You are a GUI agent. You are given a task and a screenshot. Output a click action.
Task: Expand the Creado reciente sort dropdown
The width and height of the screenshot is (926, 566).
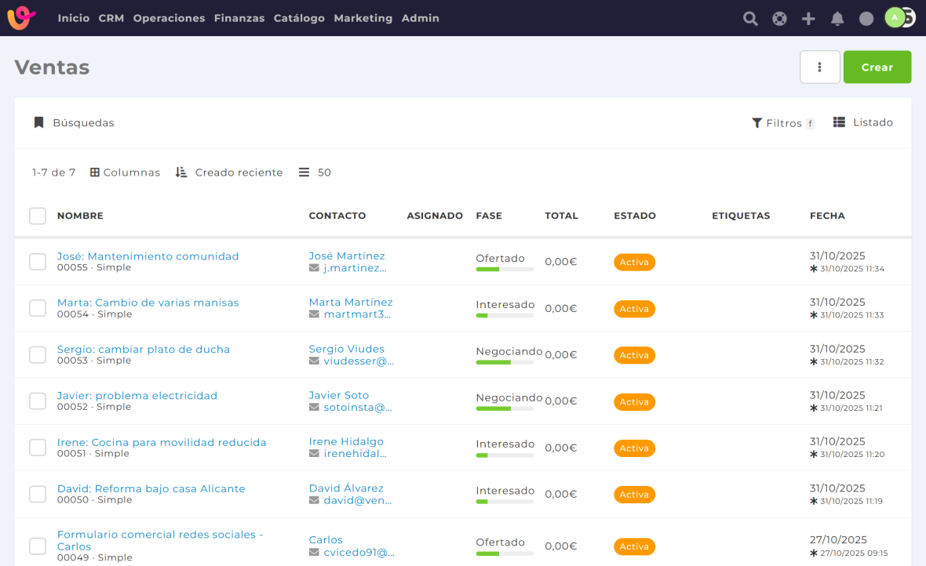[x=229, y=172]
